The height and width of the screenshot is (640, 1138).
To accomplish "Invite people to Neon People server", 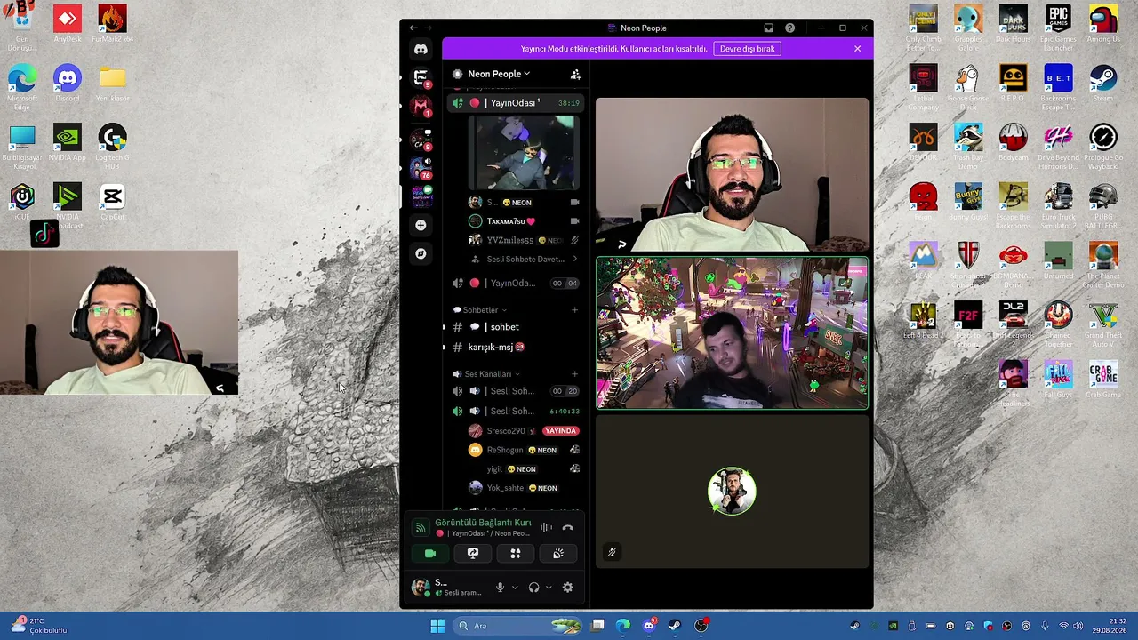I will tap(575, 74).
